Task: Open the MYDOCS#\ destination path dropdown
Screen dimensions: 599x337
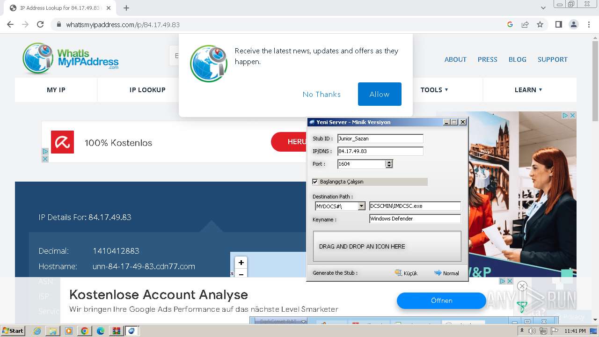Action: (361, 206)
